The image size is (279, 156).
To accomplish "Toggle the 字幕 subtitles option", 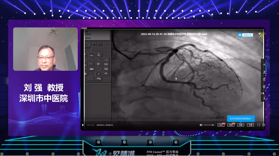I will click(x=250, y=125).
